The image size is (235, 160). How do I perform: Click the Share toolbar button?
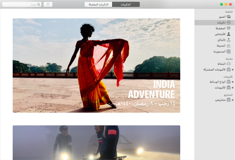point(48,4)
